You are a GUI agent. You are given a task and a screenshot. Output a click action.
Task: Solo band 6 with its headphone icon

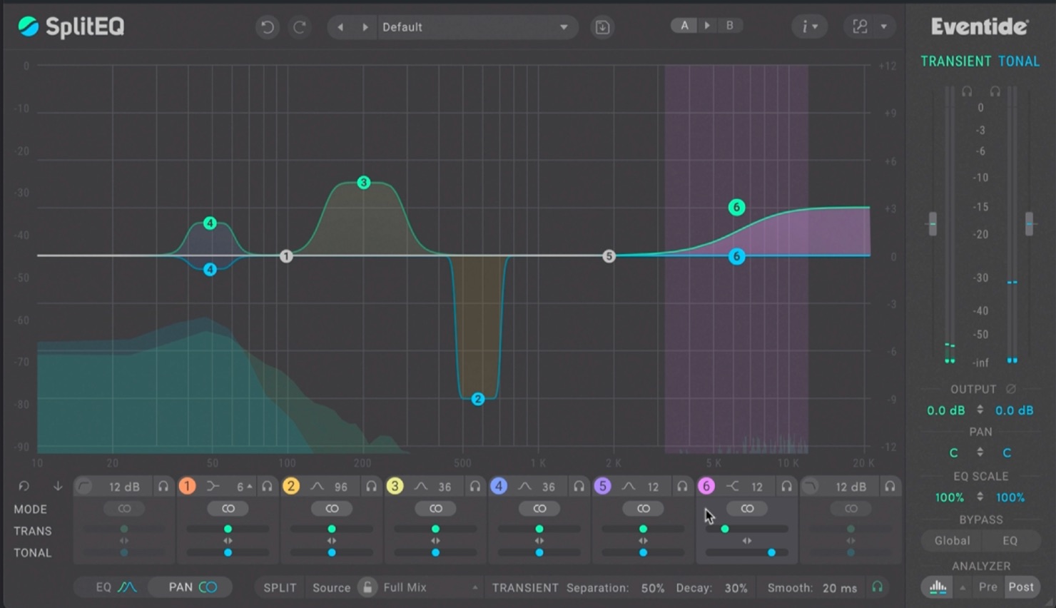(786, 487)
